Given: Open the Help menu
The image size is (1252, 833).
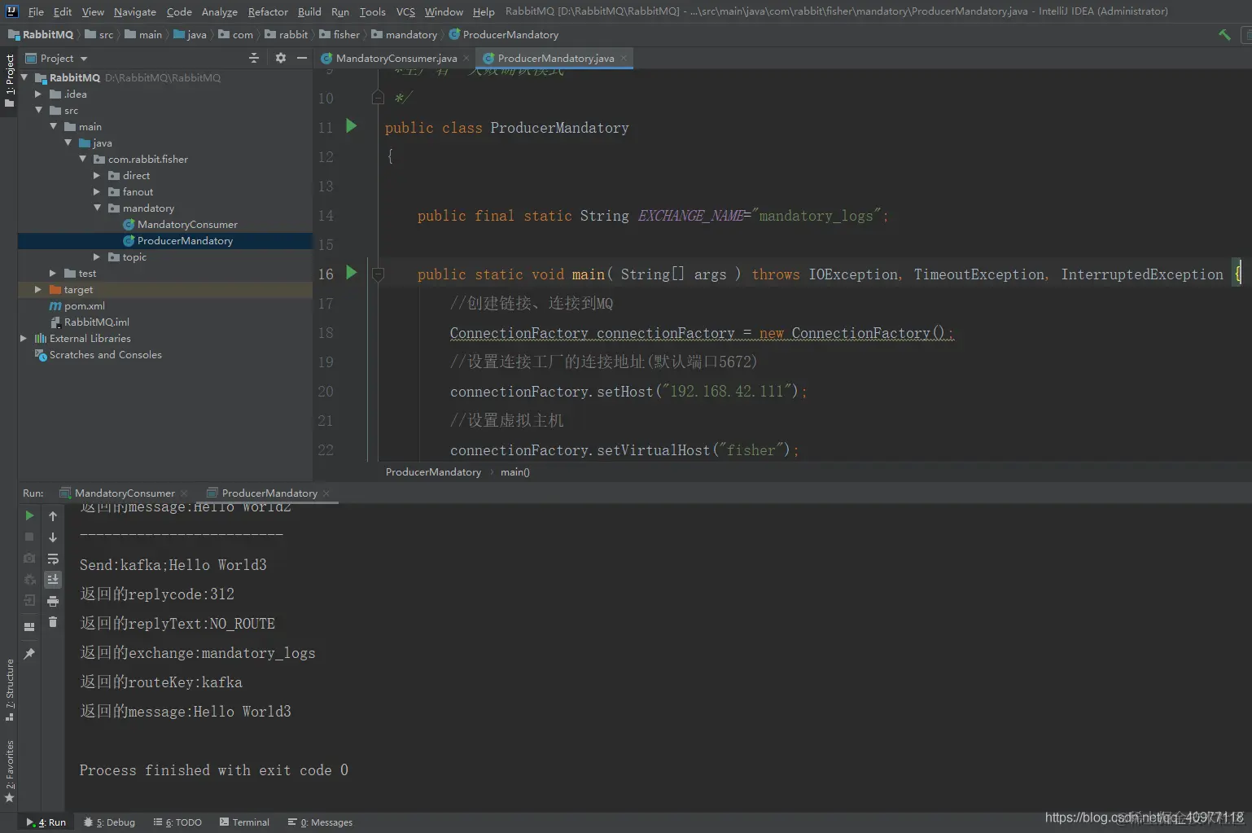Looking at the screenshot, I should pos(484,11).
